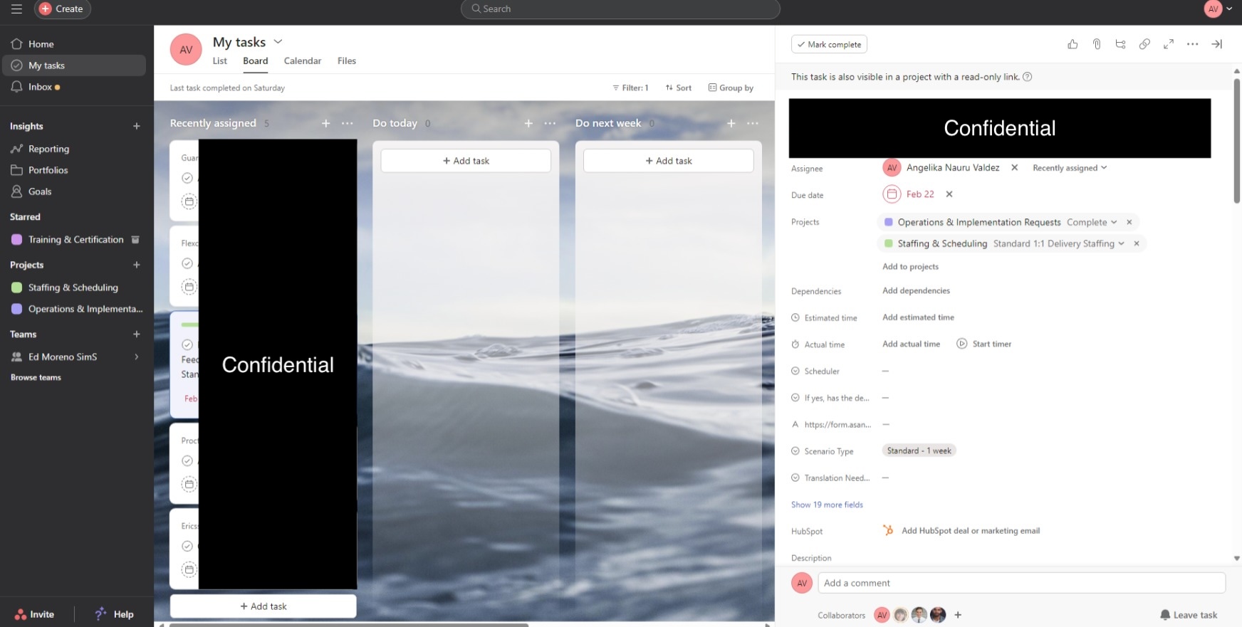Screen dimensions: 1242x627
Task: Create a new project with Projects plus
Action: pos(137,265)
